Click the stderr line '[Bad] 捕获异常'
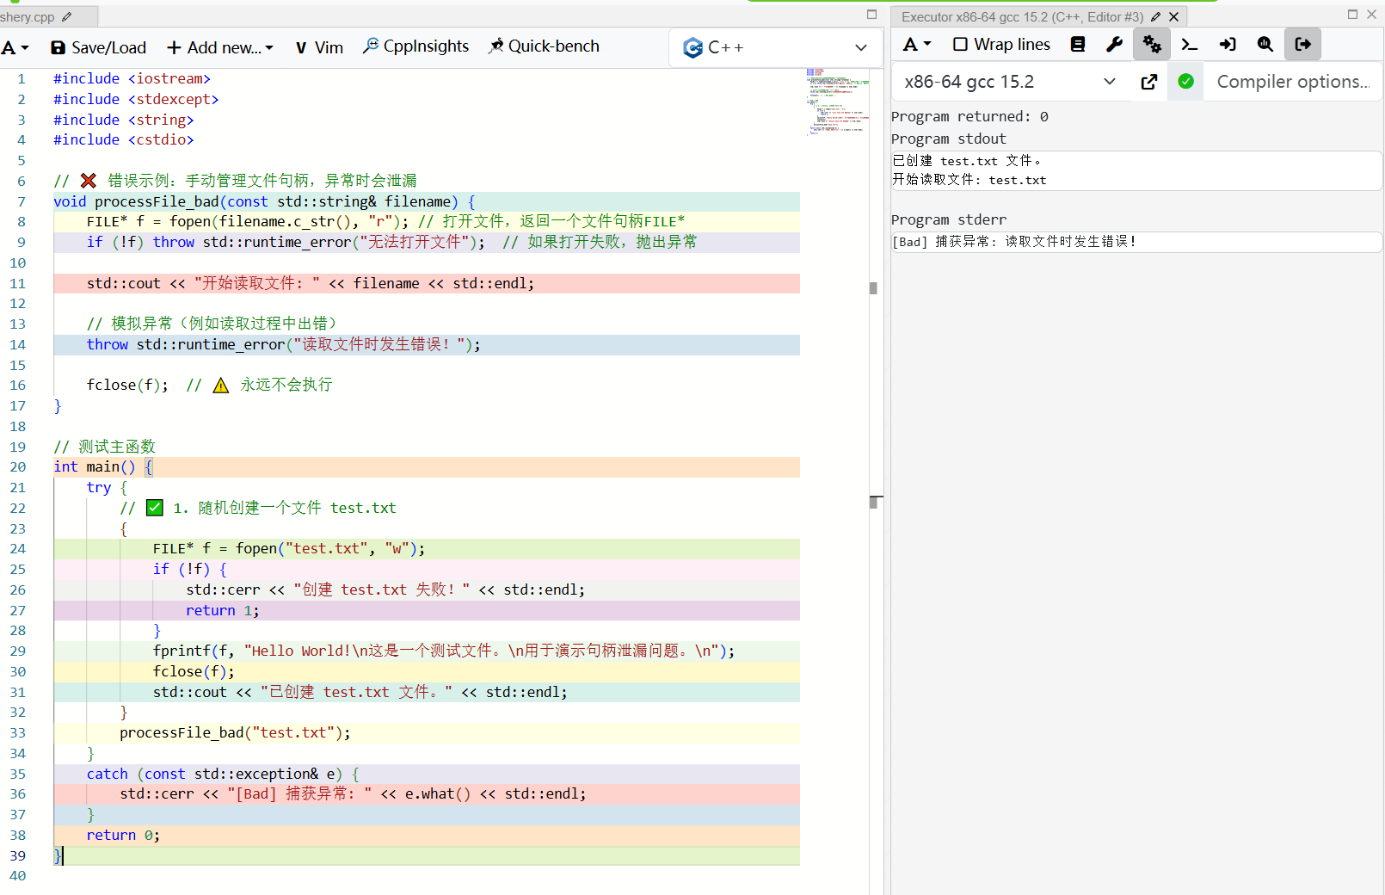Viewport: 1385px width, 895px height. pyautogui.click(x=1014, y=242)
